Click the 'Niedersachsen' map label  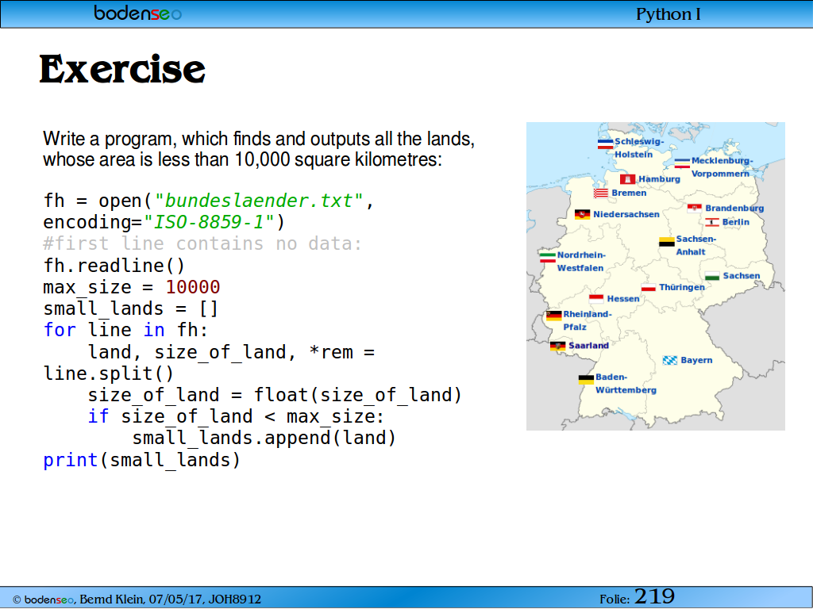pyautogui.click(x=626, y=214)
